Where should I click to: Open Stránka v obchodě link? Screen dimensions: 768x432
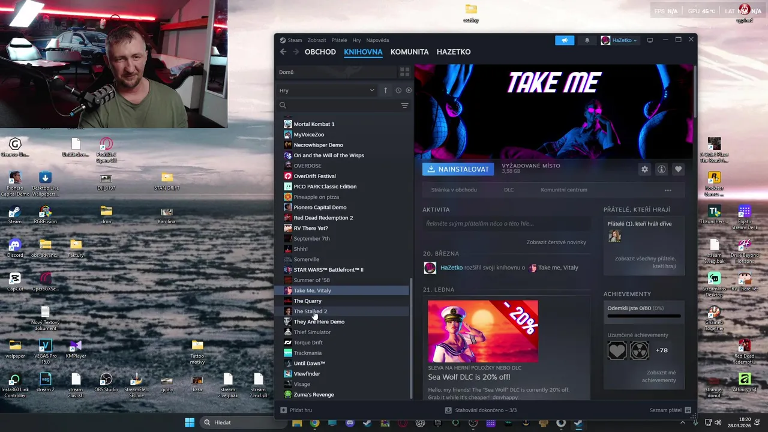coord(454,190)
